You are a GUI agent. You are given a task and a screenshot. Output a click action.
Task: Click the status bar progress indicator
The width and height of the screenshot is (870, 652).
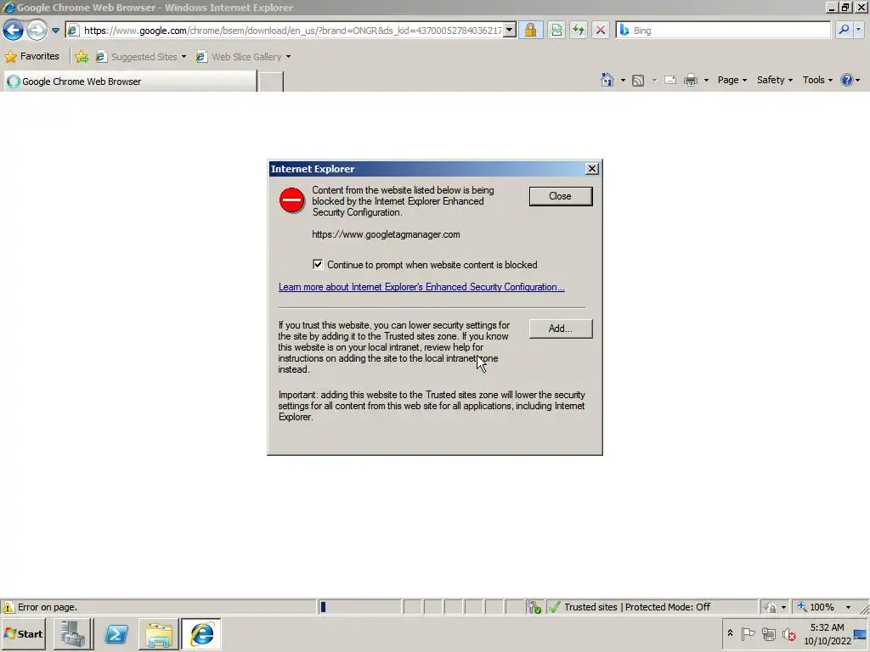click(360, 607)
